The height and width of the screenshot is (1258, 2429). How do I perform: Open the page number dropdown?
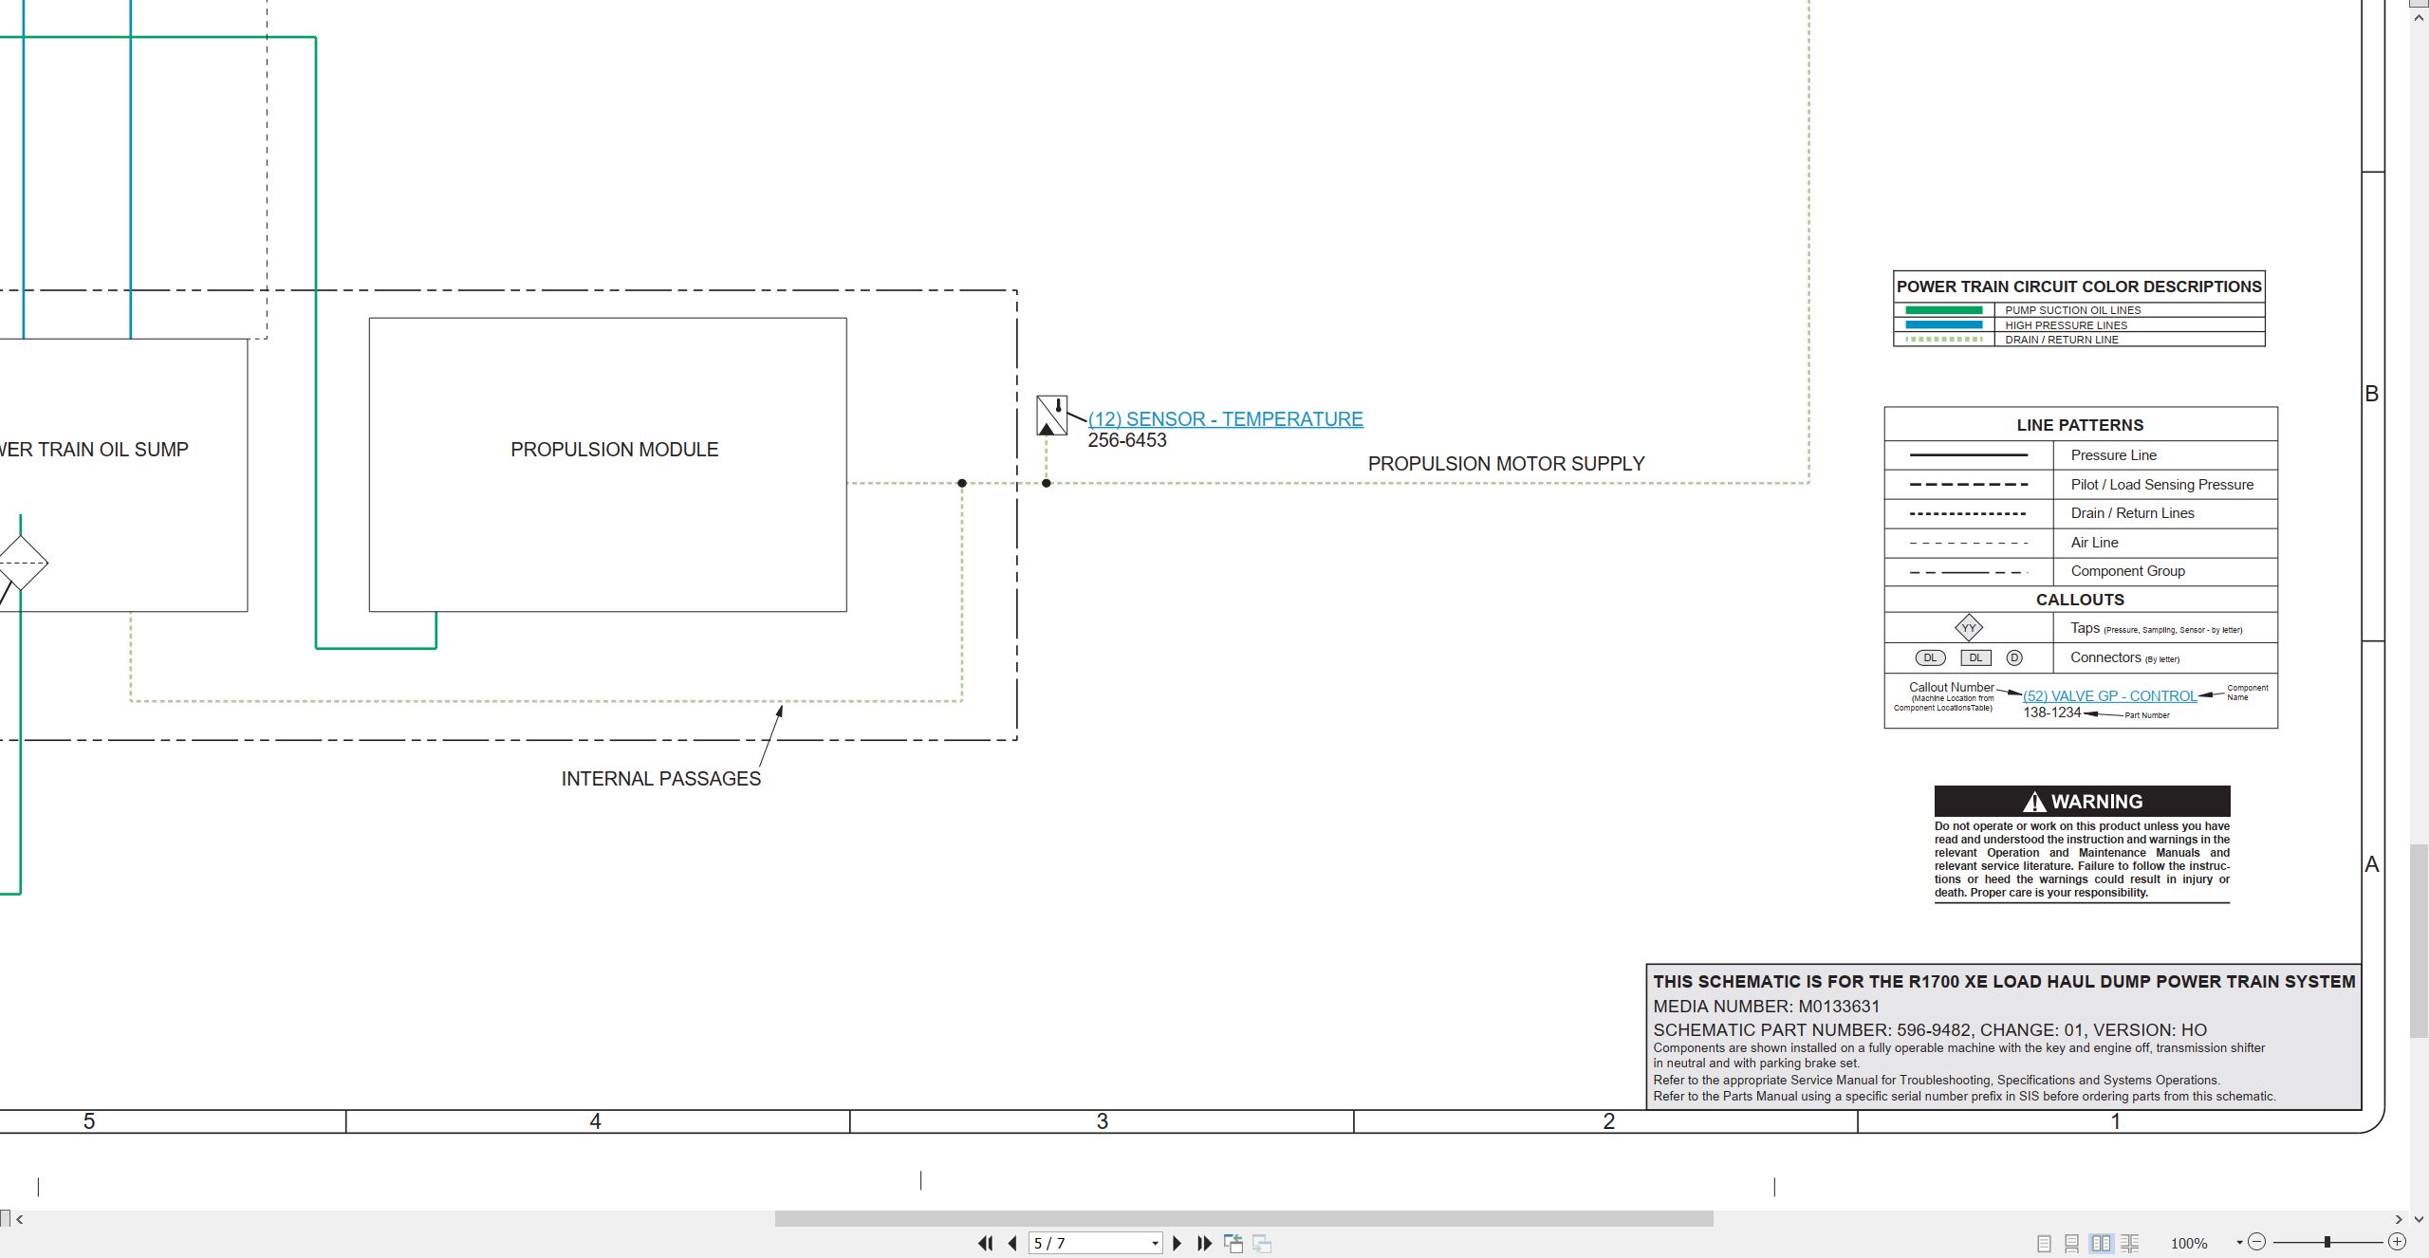1155,1244
